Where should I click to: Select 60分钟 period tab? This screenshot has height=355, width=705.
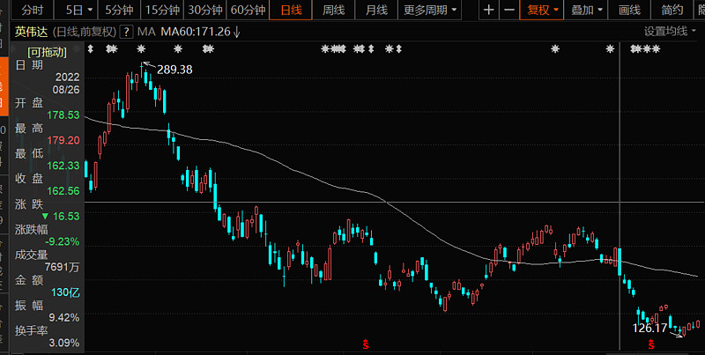tap(248, 10)
